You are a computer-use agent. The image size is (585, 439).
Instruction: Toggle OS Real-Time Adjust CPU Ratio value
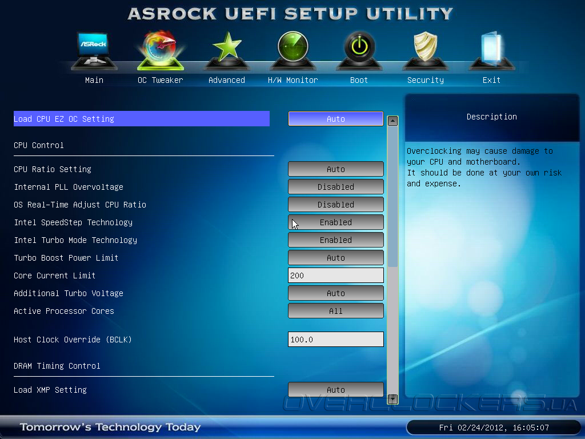(336, 205)
